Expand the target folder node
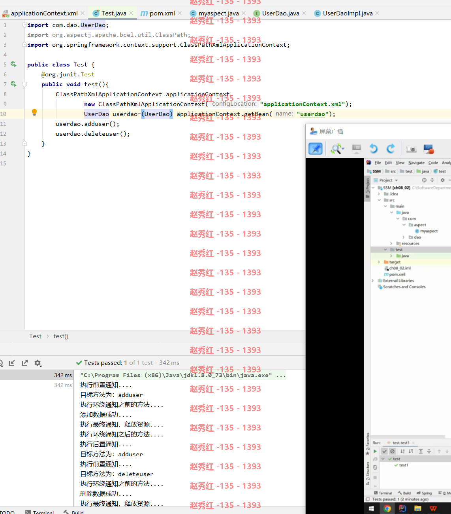Viewport: 451px width, 514px height. pos(379,262)
